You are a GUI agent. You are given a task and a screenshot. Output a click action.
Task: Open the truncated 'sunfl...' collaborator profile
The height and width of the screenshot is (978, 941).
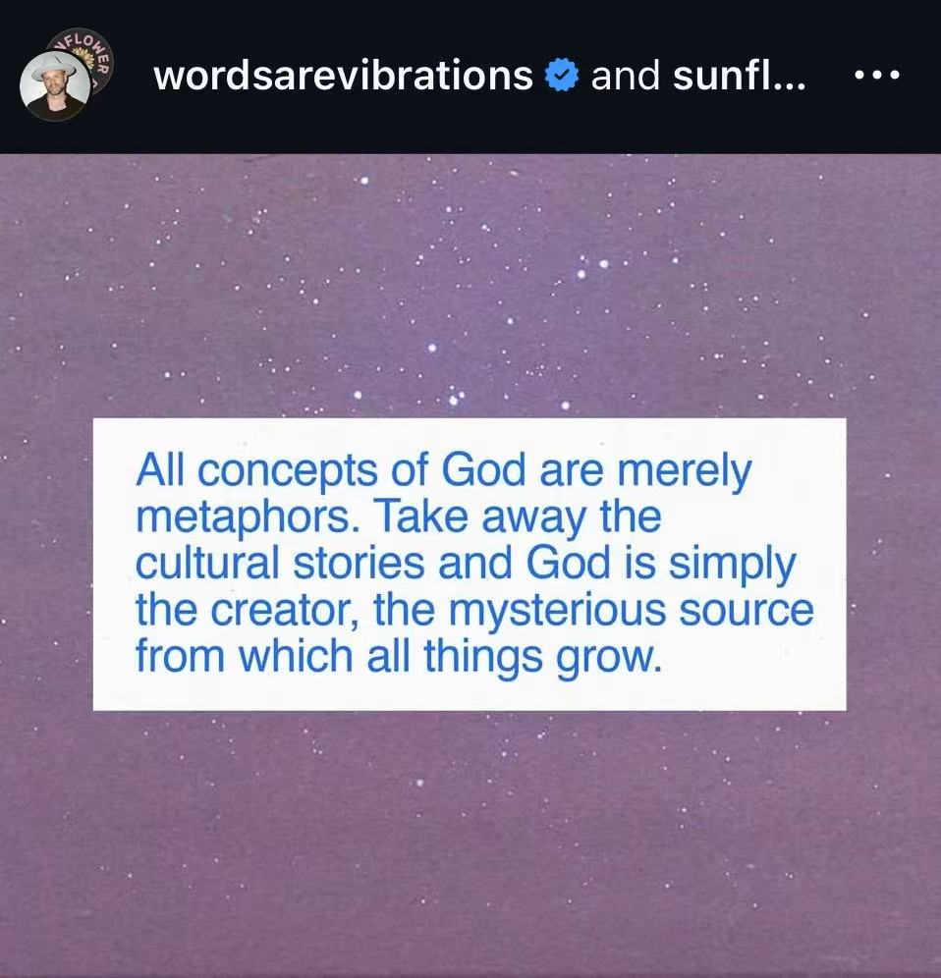[740, 75]
